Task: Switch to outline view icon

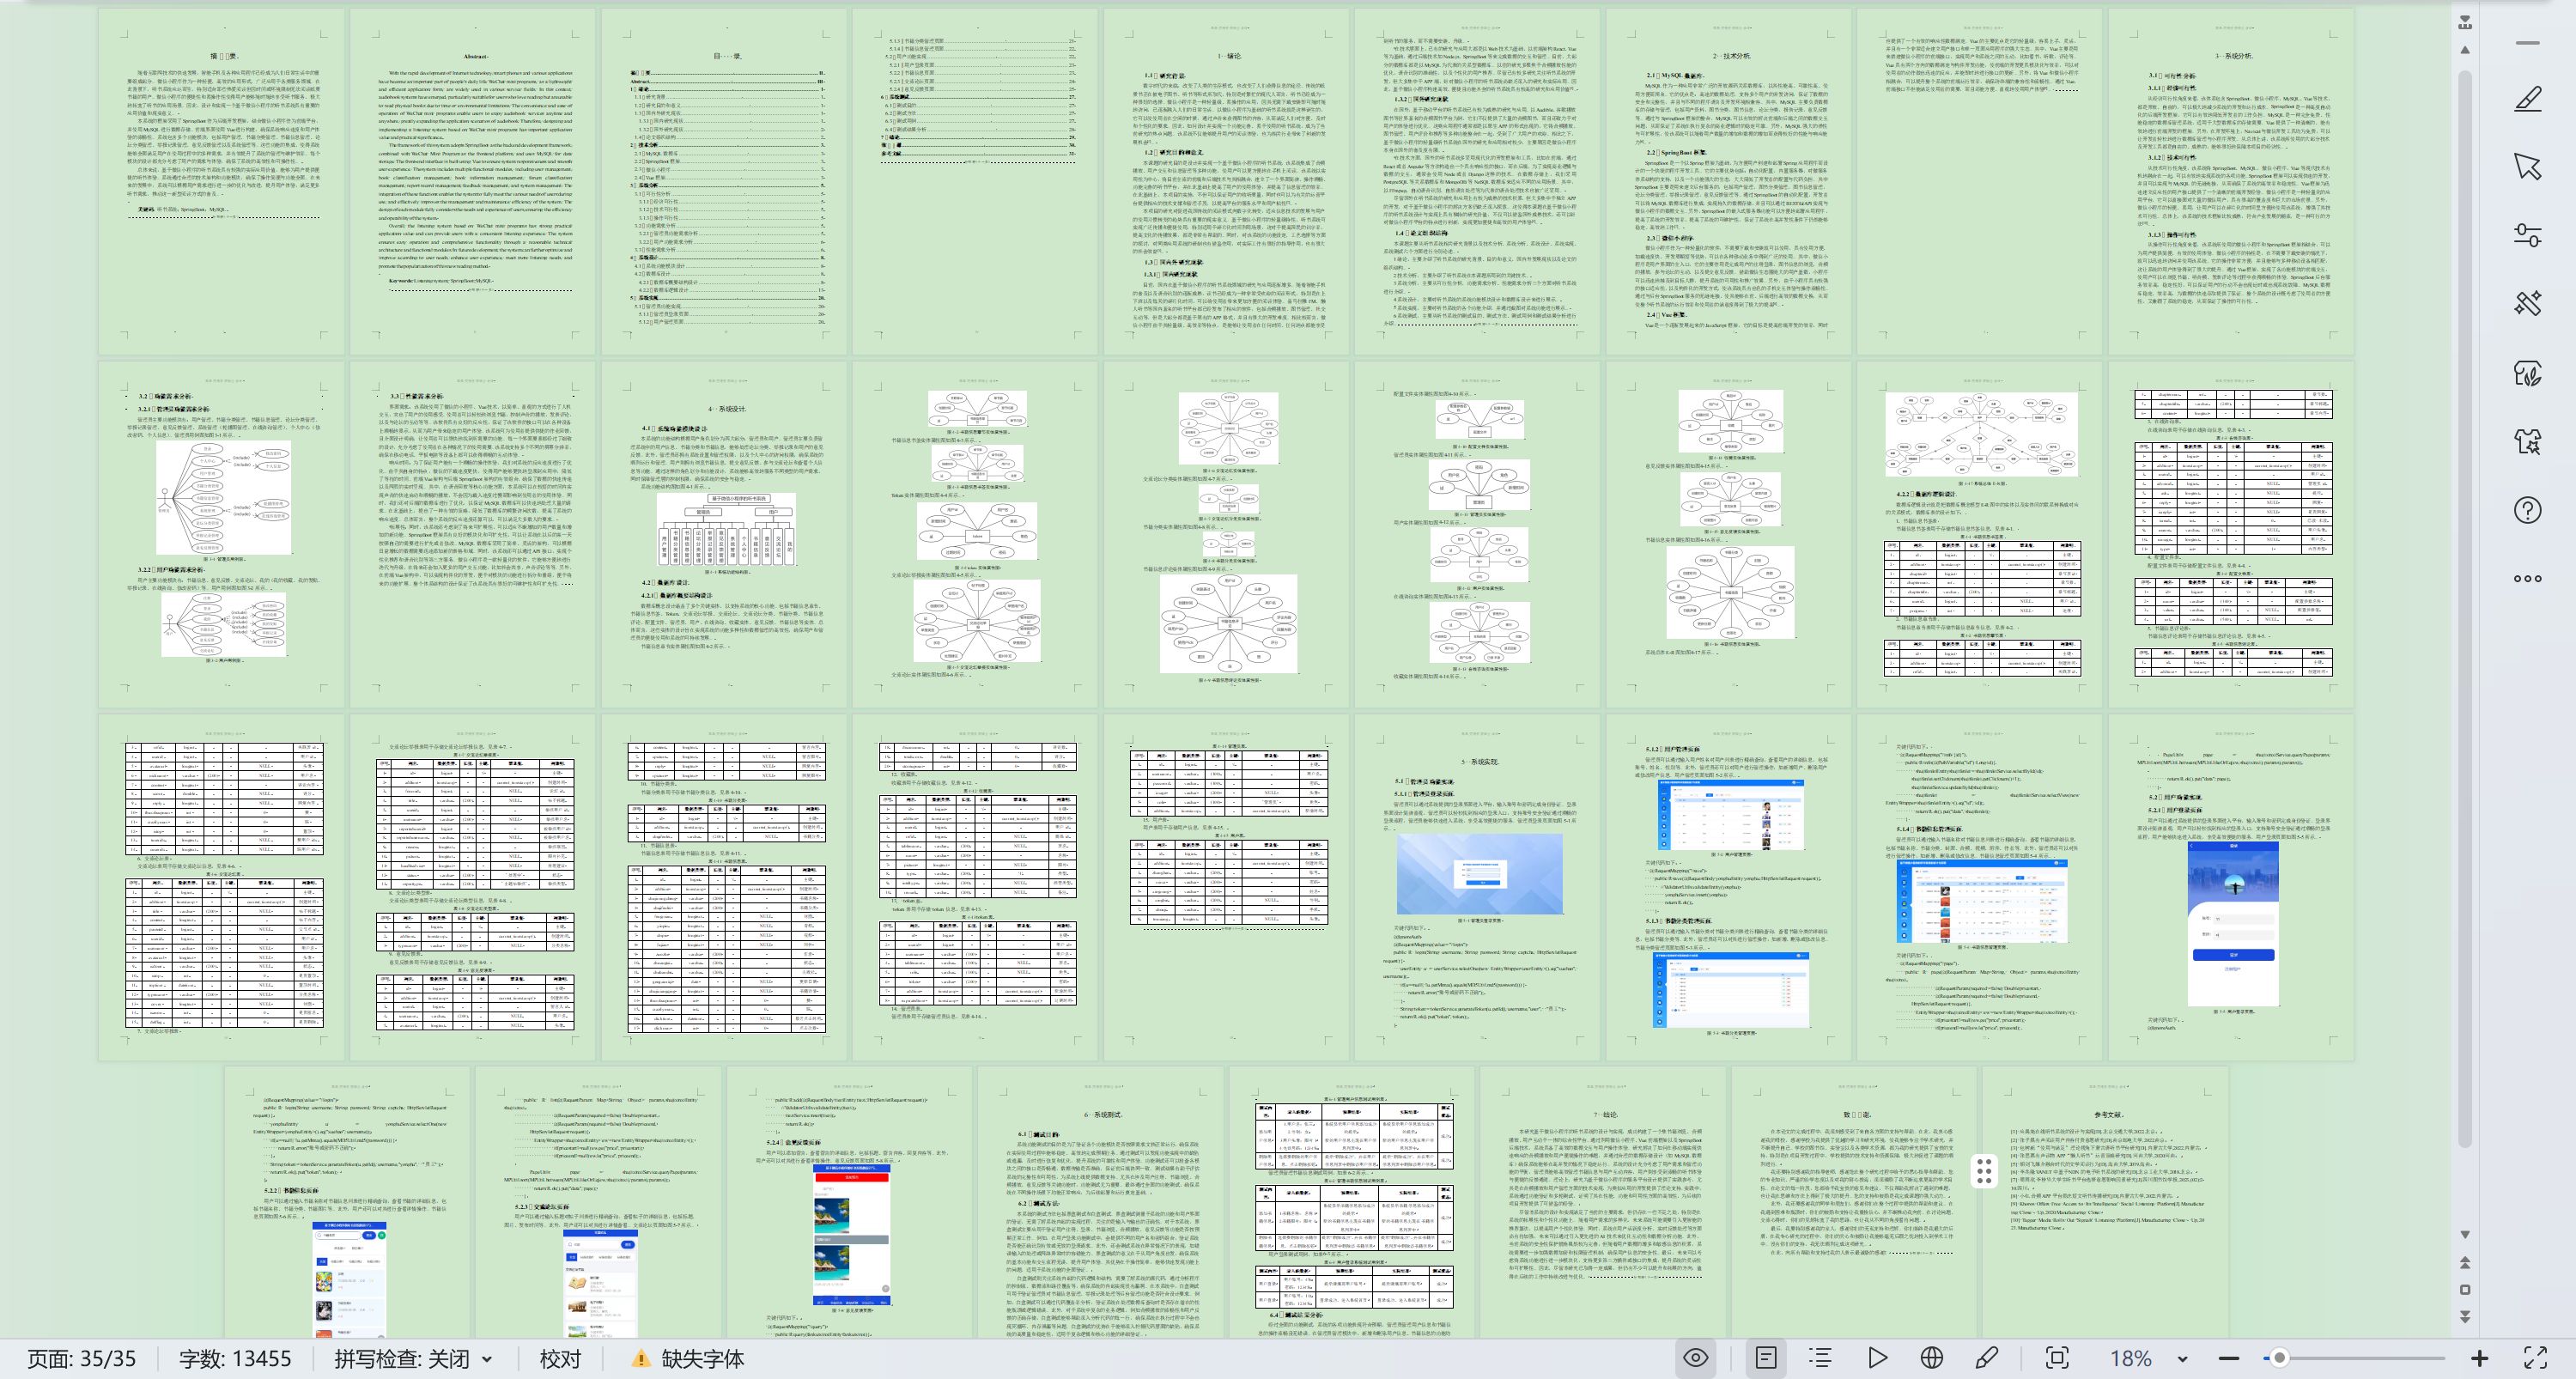Action: pyautogui.click(x=1820, y=1358)
